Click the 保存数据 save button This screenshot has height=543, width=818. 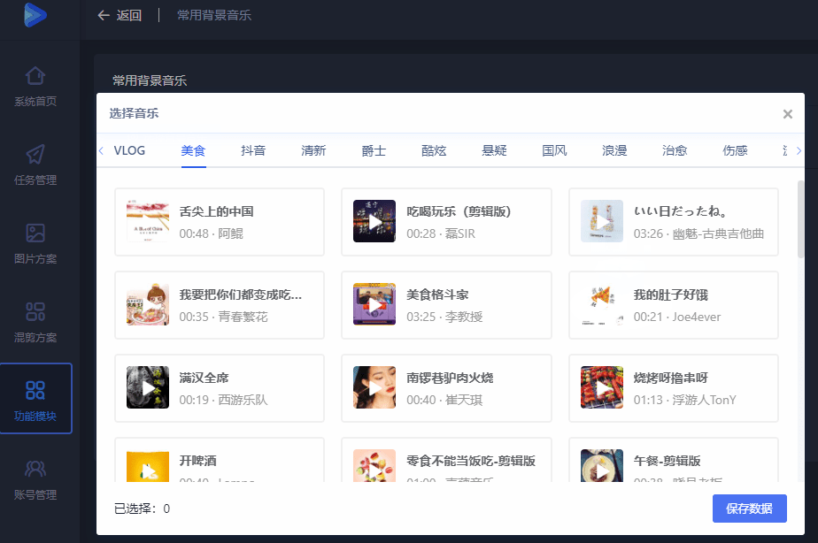750,509
